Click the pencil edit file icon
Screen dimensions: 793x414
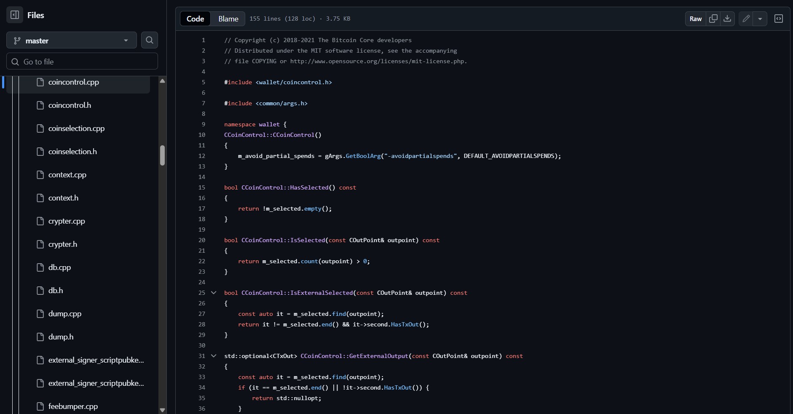coord(746,19)
